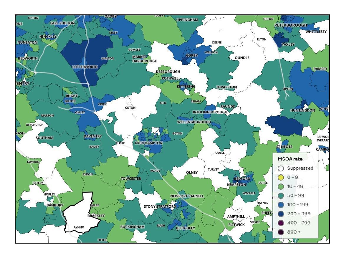The width and height of the screenshot is (344, 258).
Task: Click the Wixams label
Action: pyautogui.click(x=249, y=193)
